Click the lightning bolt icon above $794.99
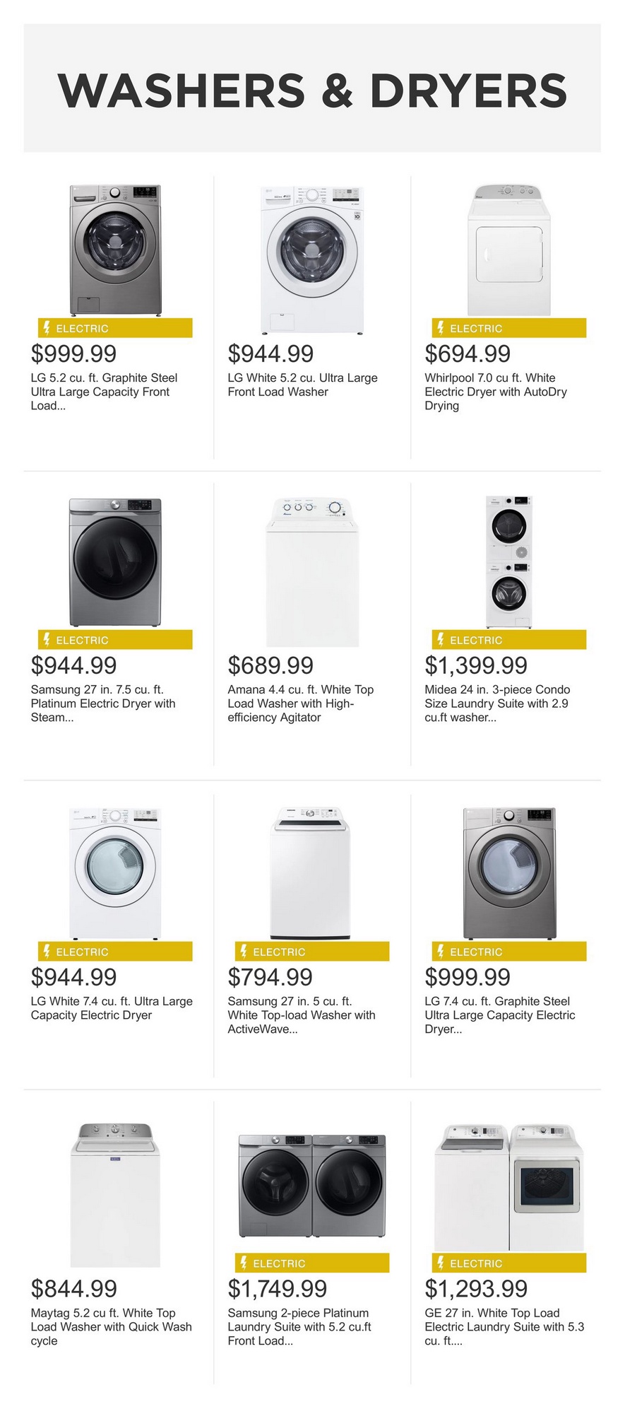This screenshot has width=625, height=1414. [244, 952]
